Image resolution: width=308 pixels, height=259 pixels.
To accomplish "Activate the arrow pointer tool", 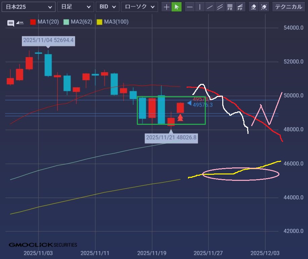I will coord(177,7).
